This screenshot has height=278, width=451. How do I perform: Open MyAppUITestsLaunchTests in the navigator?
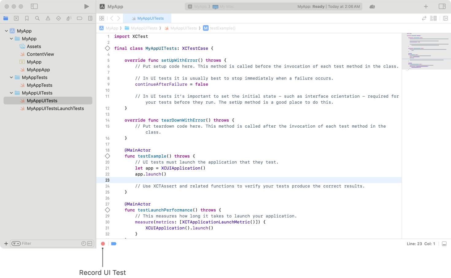coord(55,109)
